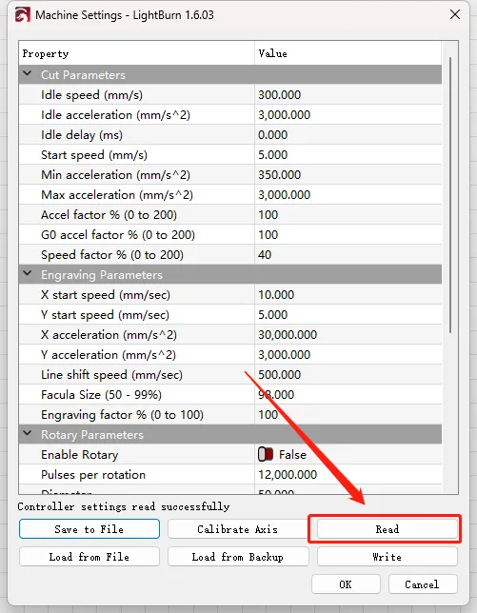Click 'Speed factor % (0 to 200)' label

[112, 255]
